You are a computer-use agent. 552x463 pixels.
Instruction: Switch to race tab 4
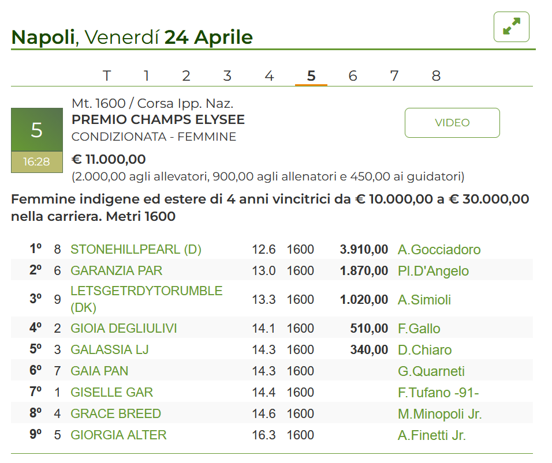(269, 76)
